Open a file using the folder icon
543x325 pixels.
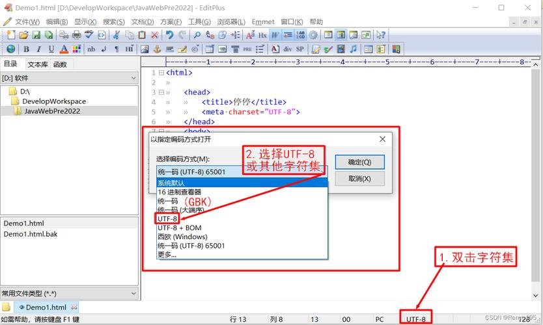click(23, 34)
